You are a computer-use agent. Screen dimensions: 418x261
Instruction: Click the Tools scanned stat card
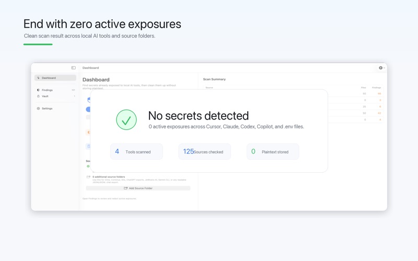136,152
